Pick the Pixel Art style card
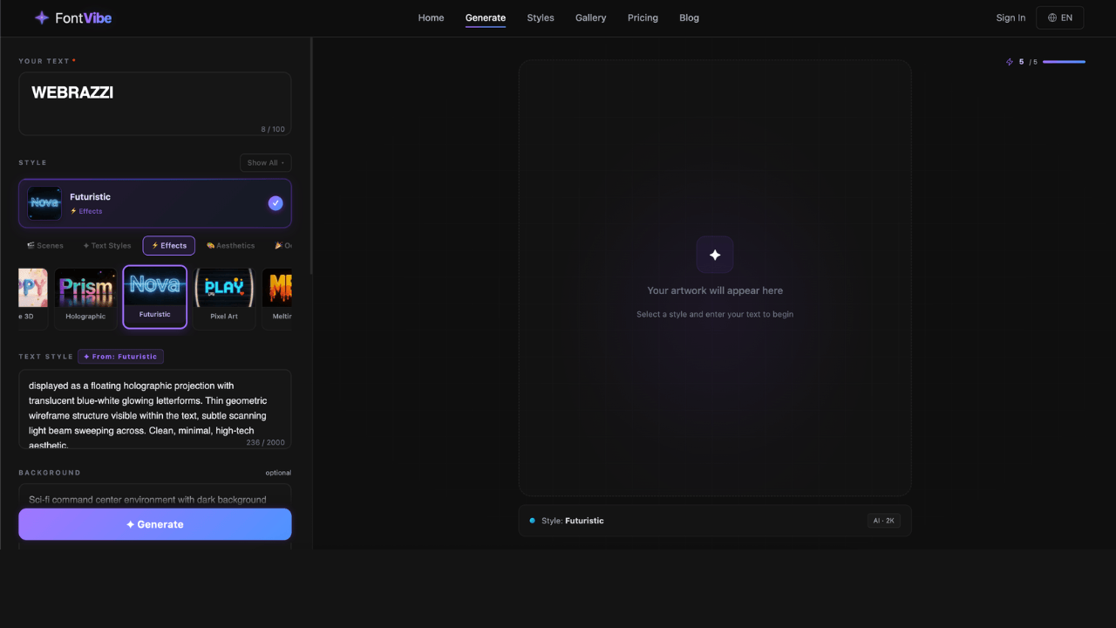This screenshot has width=1116, height=628. tap(224, 297)
